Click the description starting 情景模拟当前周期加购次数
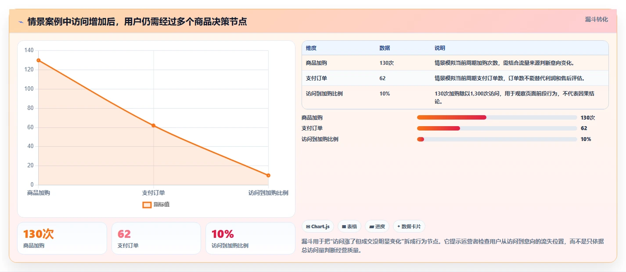The height and width of the screenshot is (272, 626). pos(504,63)
